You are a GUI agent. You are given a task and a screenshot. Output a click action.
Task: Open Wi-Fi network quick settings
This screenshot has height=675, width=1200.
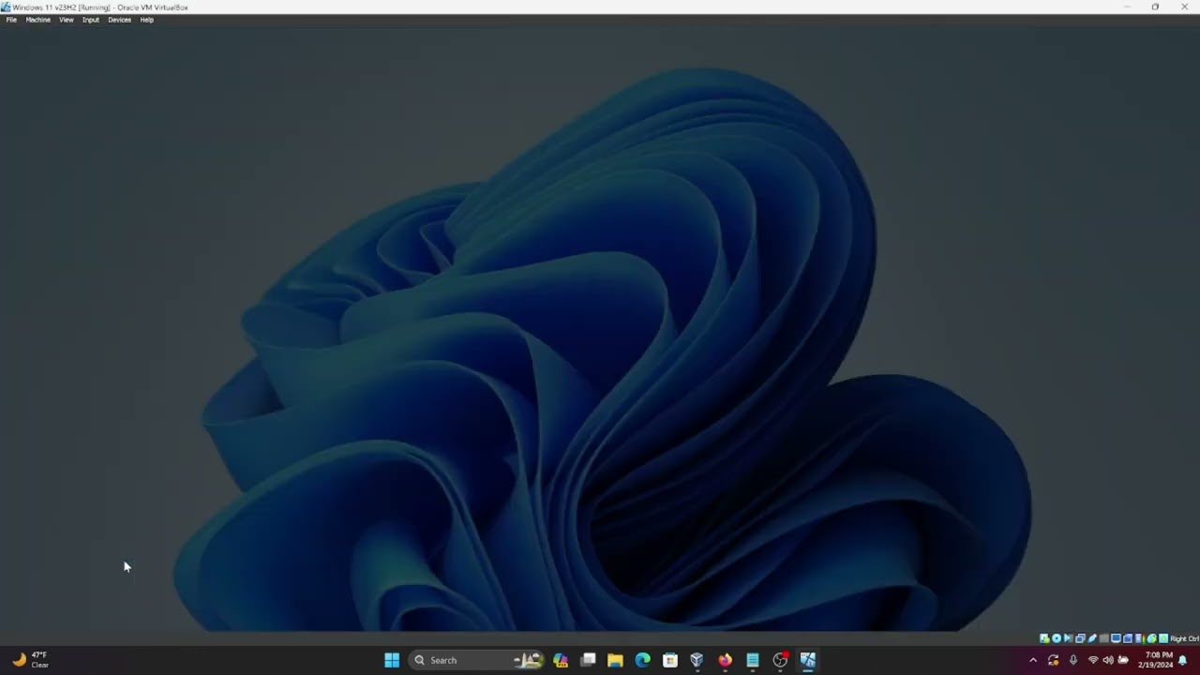tap(1093, 660)
